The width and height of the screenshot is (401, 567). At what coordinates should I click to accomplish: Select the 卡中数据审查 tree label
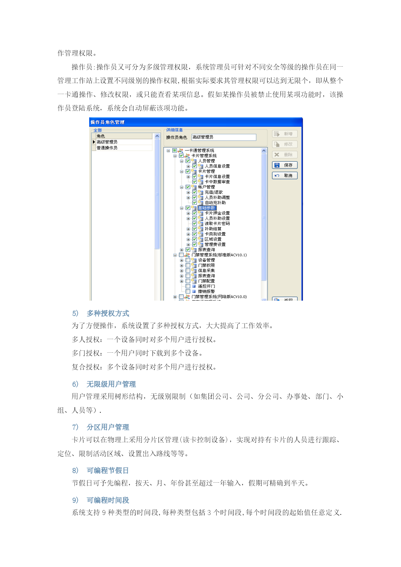pos(217,182)
